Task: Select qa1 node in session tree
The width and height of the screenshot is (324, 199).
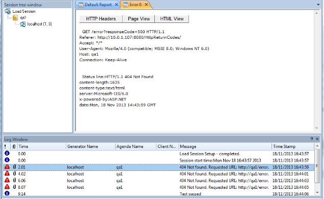Action: (x=23, y=18)
